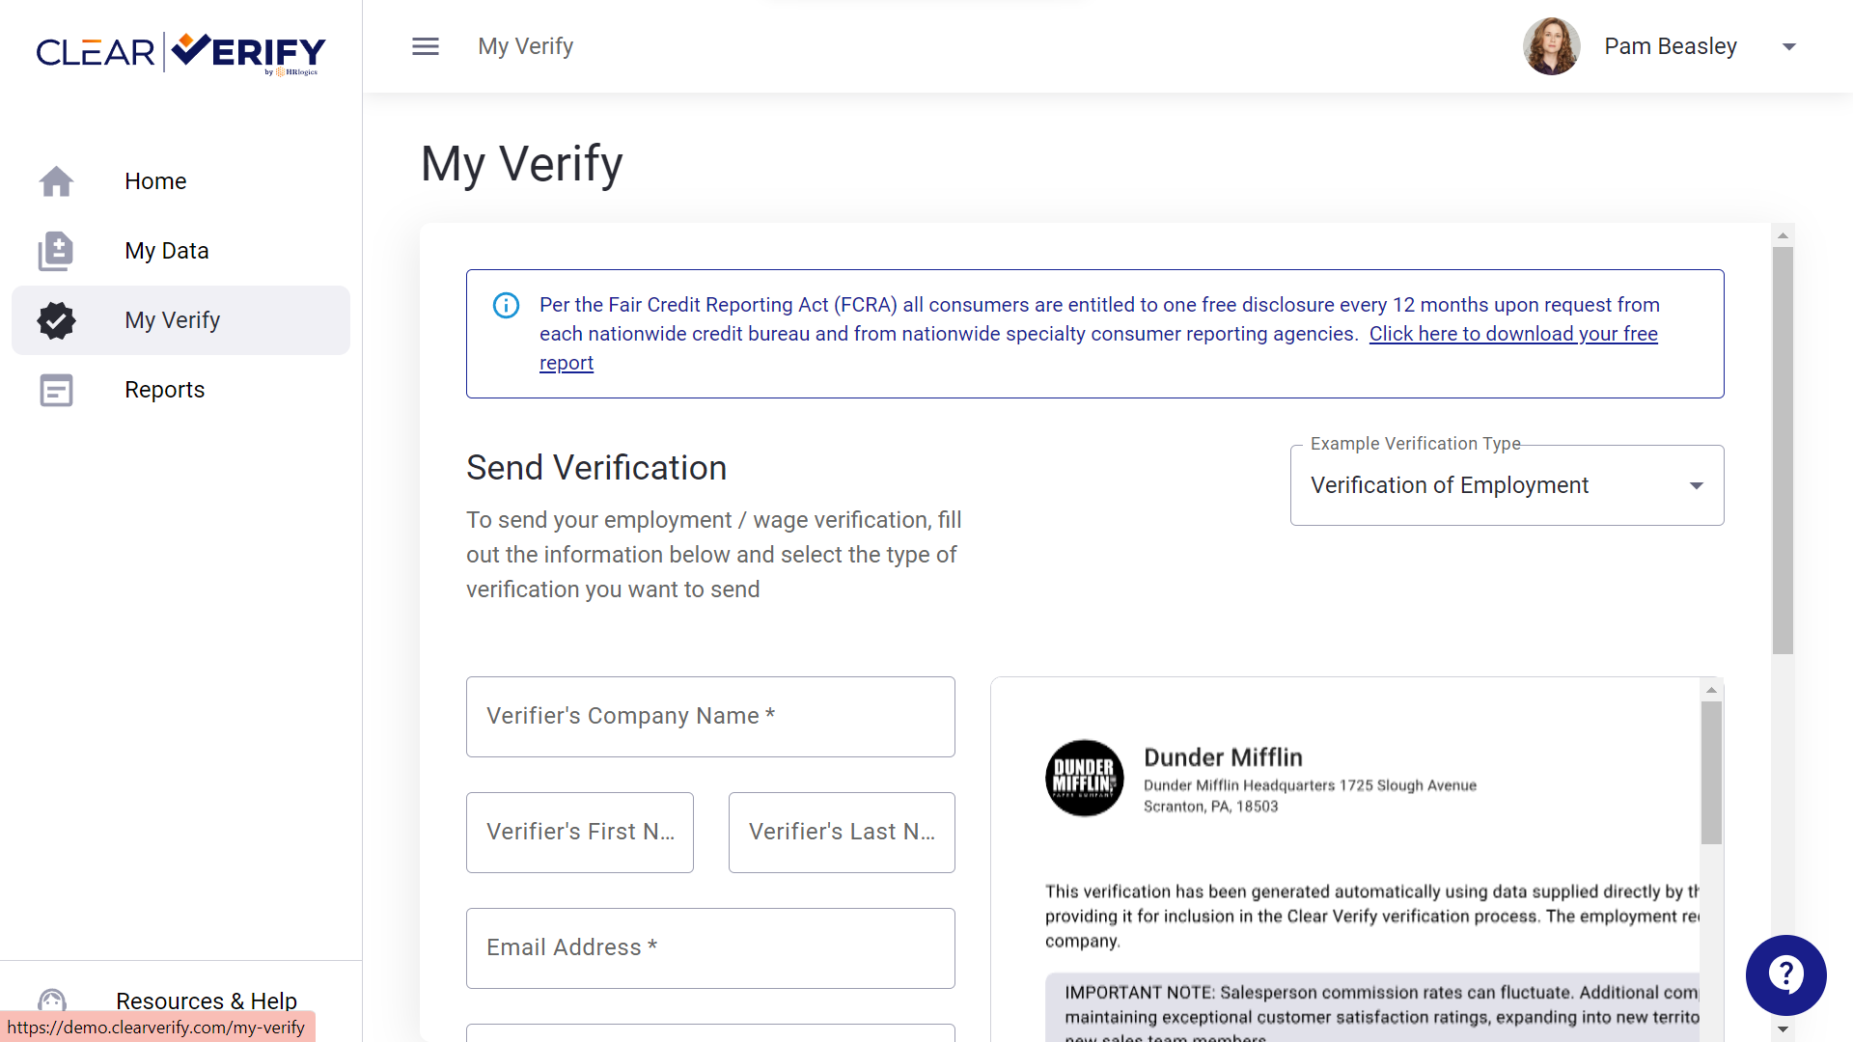Click the Resources & Help headset icon

point(52,1001)
